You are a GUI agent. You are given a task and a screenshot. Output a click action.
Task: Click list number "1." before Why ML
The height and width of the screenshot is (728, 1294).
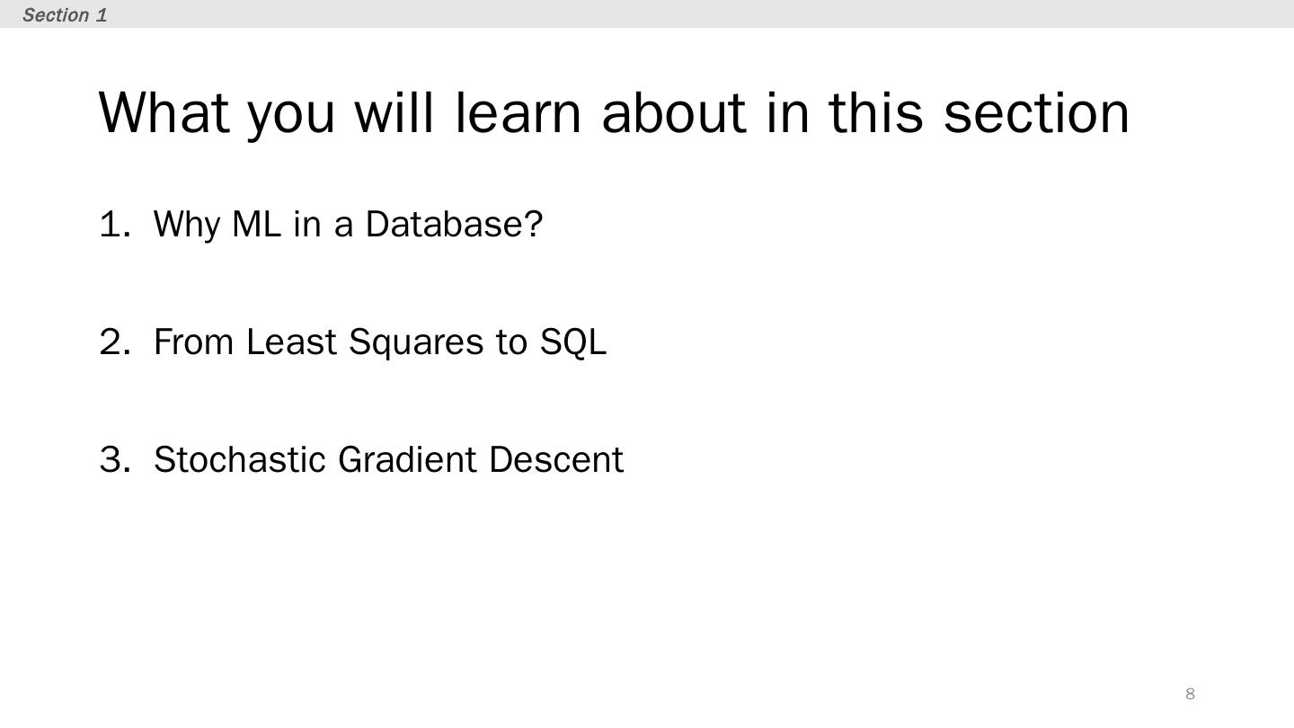point(115,224)
